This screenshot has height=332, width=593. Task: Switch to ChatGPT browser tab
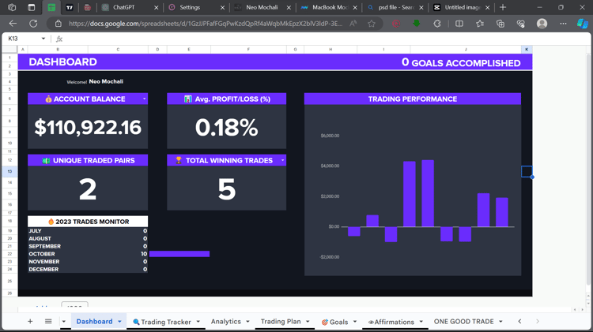[x=125, y=7]
